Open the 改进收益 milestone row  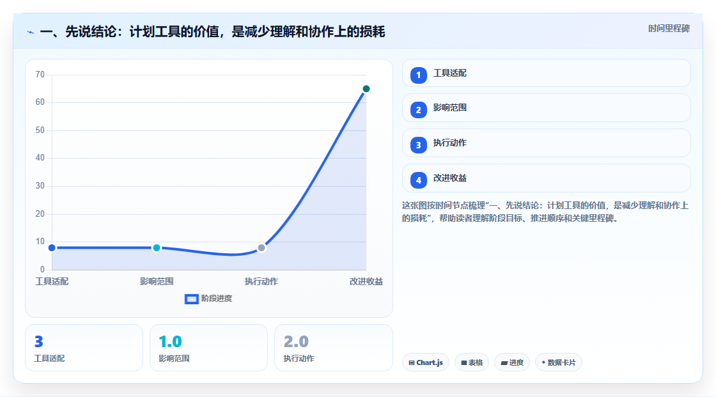point(546,178)
